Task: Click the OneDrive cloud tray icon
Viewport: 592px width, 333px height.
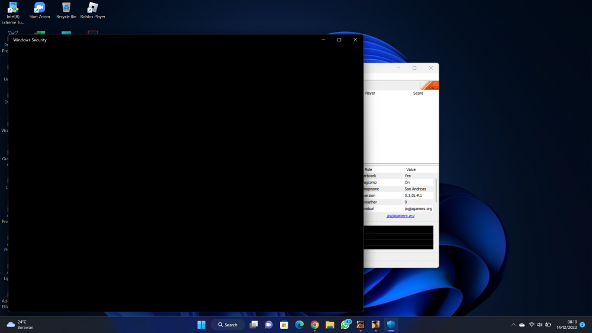Action: point(522,325)
